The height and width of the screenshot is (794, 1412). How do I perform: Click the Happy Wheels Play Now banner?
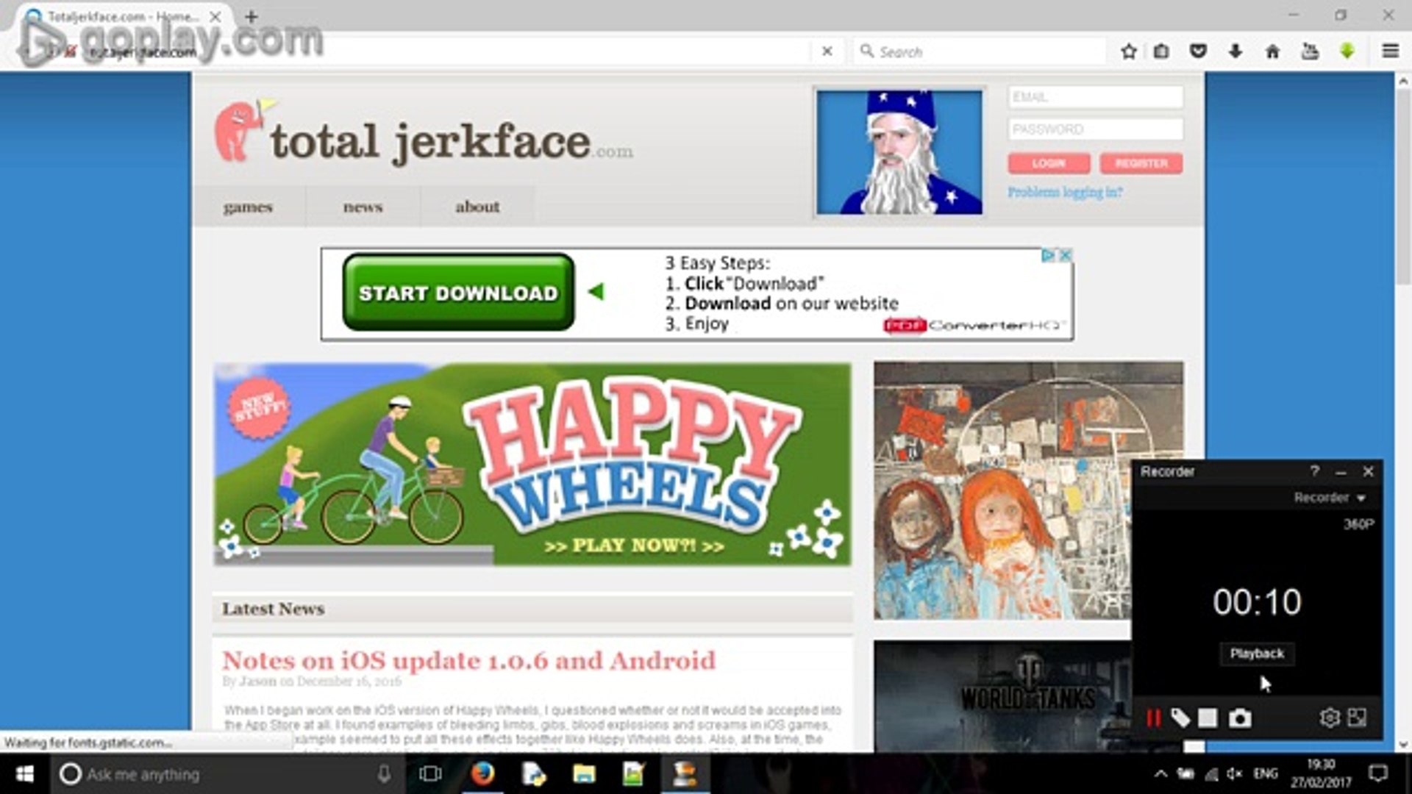pos(532,464)
